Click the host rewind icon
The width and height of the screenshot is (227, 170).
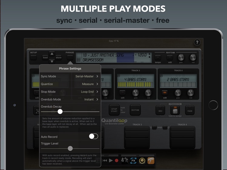[x=105, y=160]
